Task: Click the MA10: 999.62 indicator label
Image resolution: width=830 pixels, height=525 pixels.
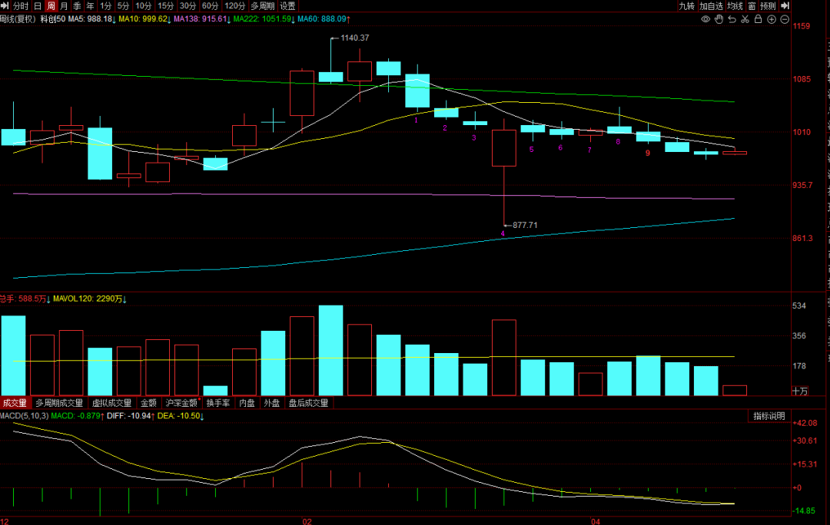Action: pyautogui.click(x=144, y=19)
